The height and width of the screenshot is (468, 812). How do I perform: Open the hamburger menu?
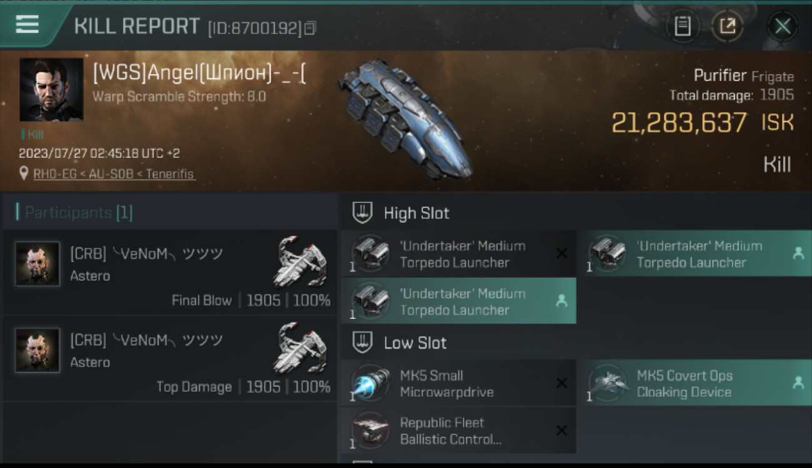(27, 24)
